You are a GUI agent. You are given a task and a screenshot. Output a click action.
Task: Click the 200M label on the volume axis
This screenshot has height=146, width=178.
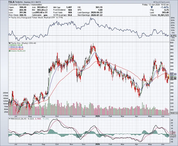(x=5, y=93)
